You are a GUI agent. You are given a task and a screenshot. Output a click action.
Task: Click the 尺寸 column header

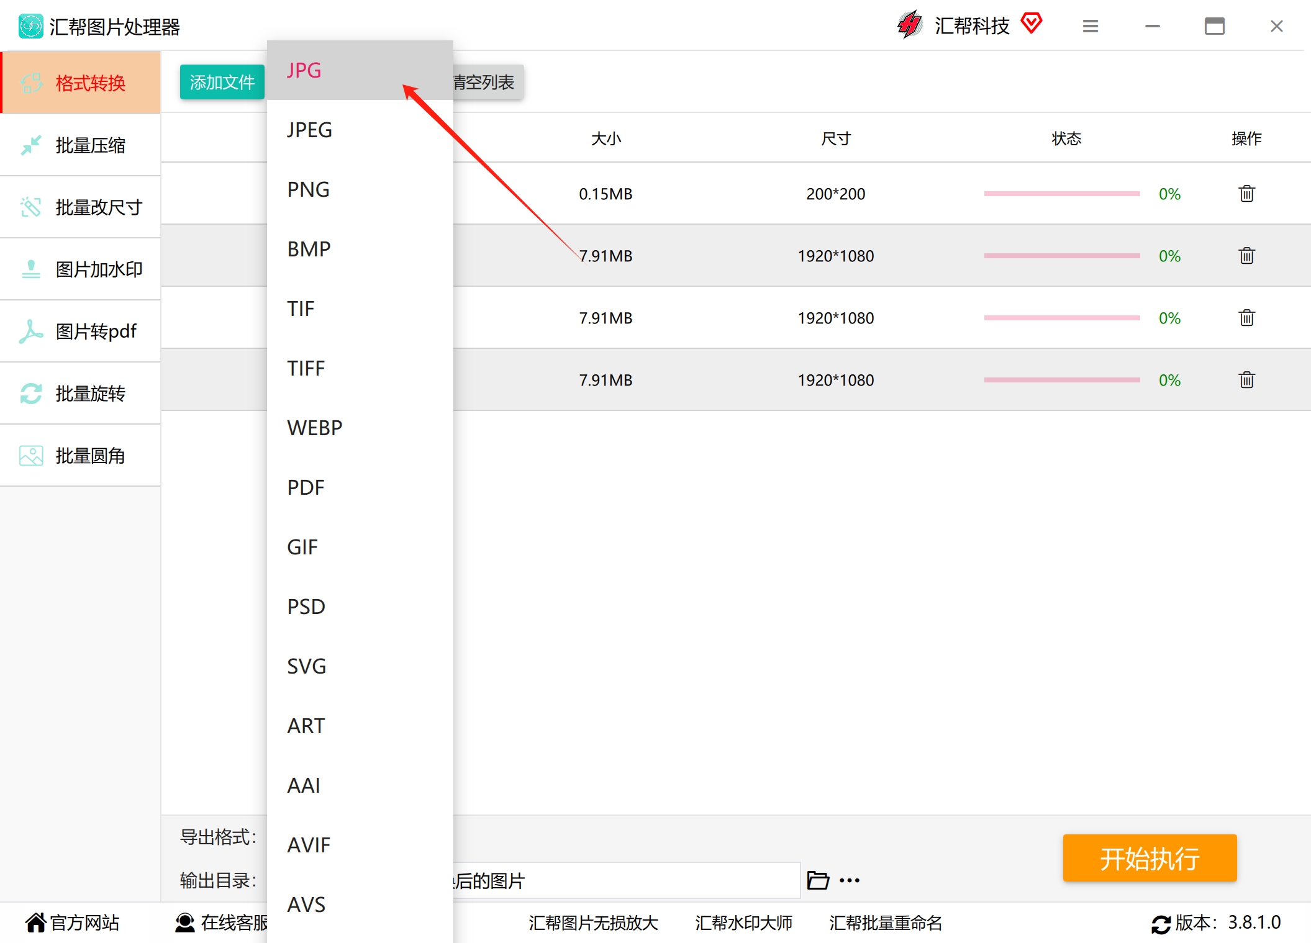tap(836, 138)
